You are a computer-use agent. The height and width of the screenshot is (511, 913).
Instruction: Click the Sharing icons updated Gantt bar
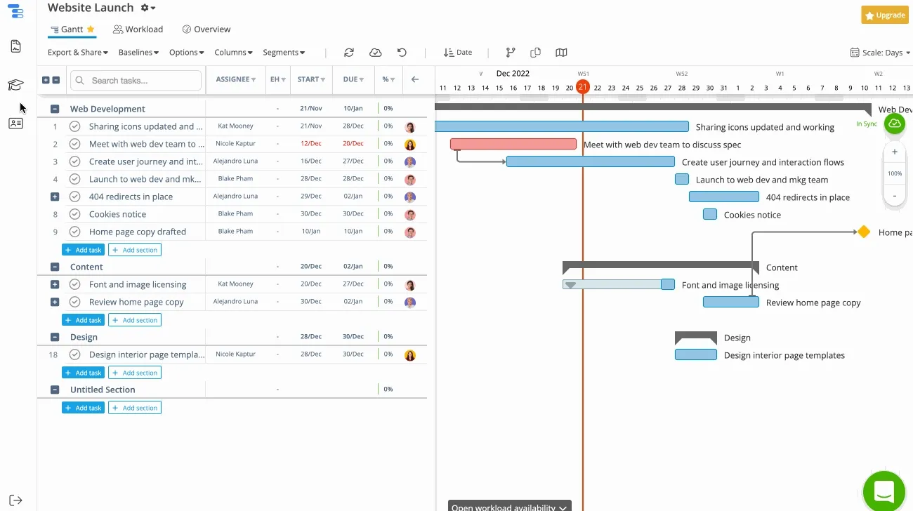tap(562, 126)
